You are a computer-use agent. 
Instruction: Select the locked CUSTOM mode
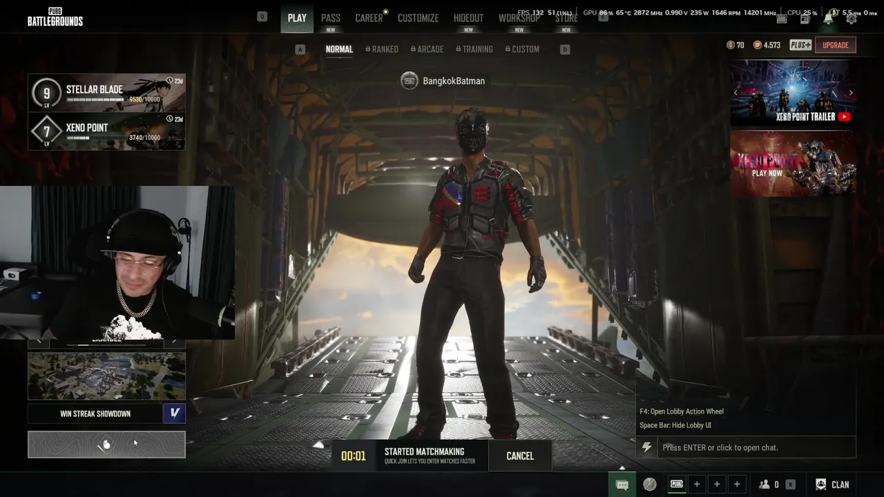[522, 49]
